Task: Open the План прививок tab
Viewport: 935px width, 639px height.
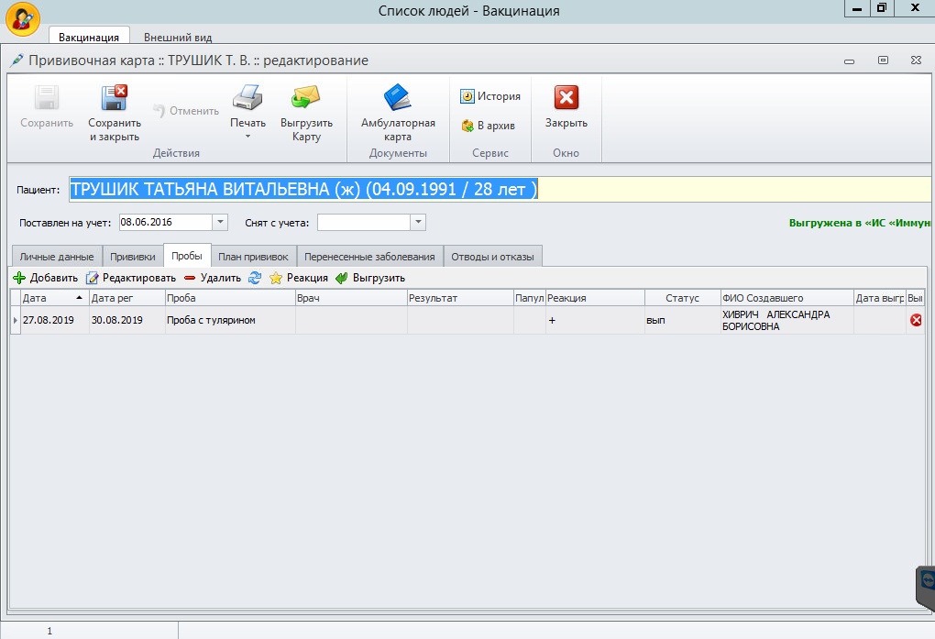Action: 253,257
